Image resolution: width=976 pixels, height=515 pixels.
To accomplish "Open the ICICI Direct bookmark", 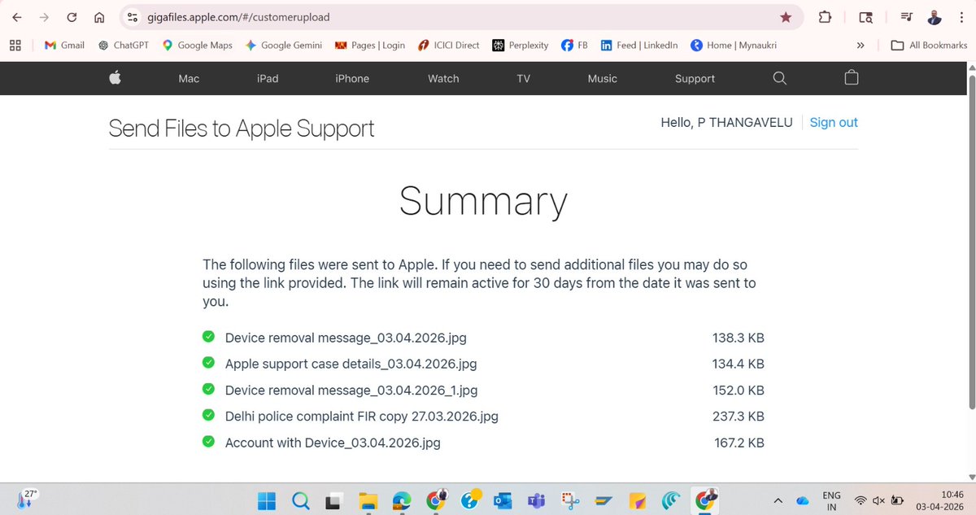I will (x=448, y=46).
